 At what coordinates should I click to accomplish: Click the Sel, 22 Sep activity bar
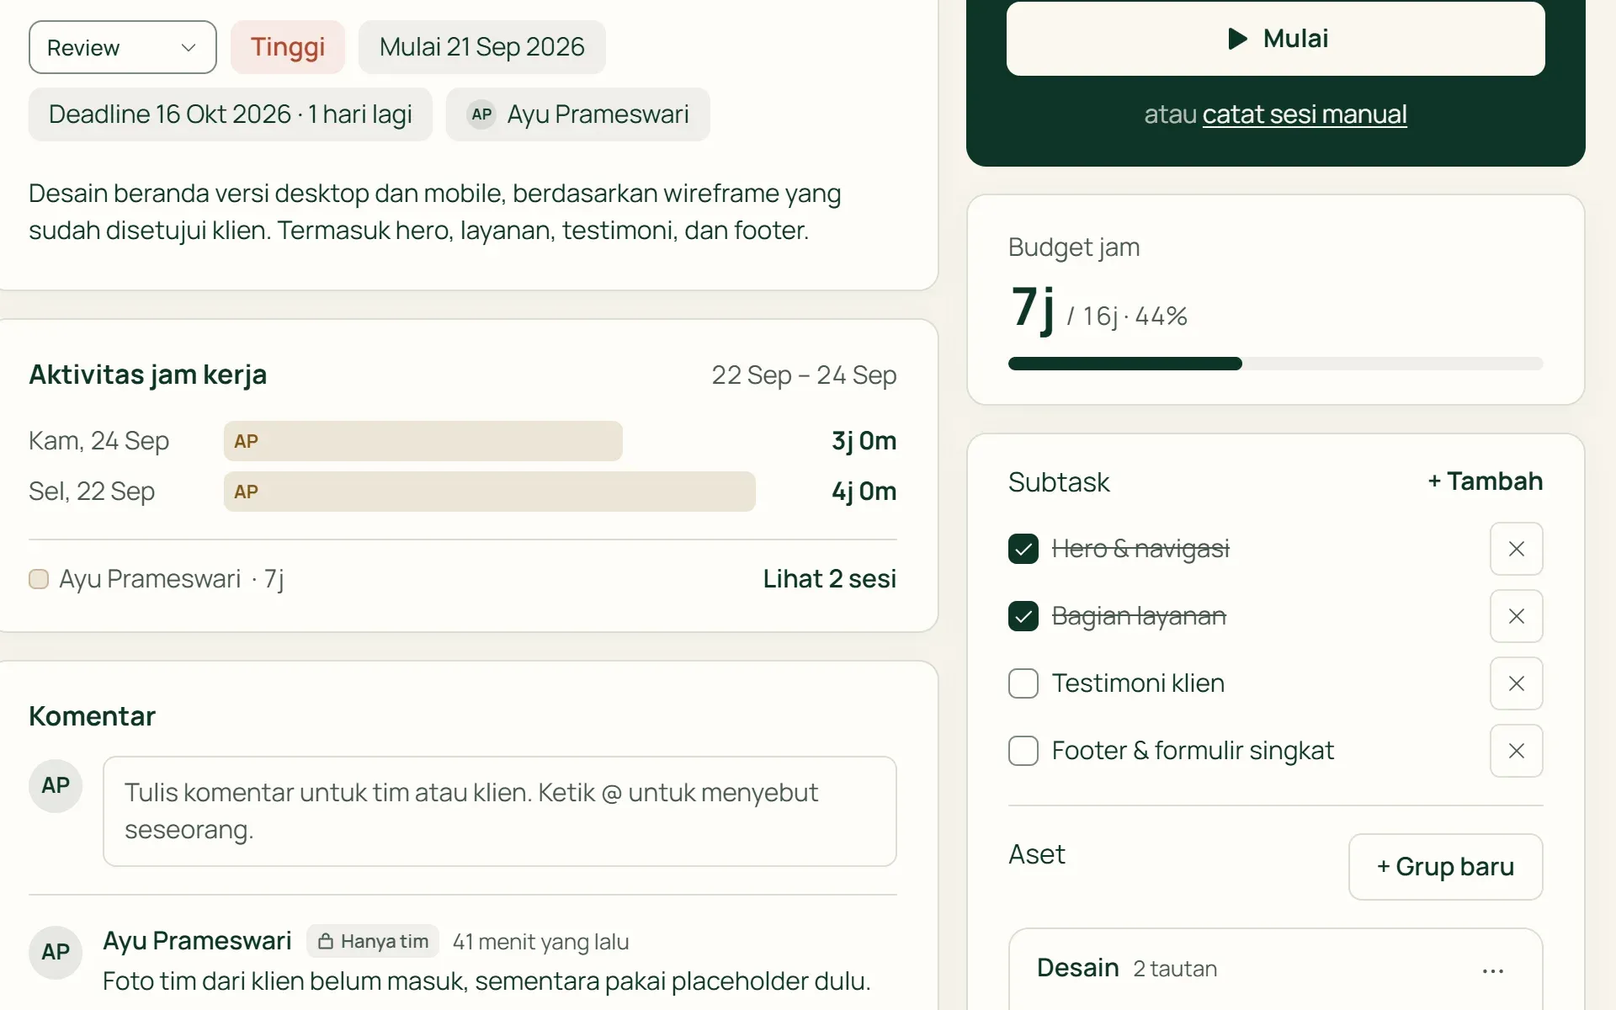[x=490, y=492]
